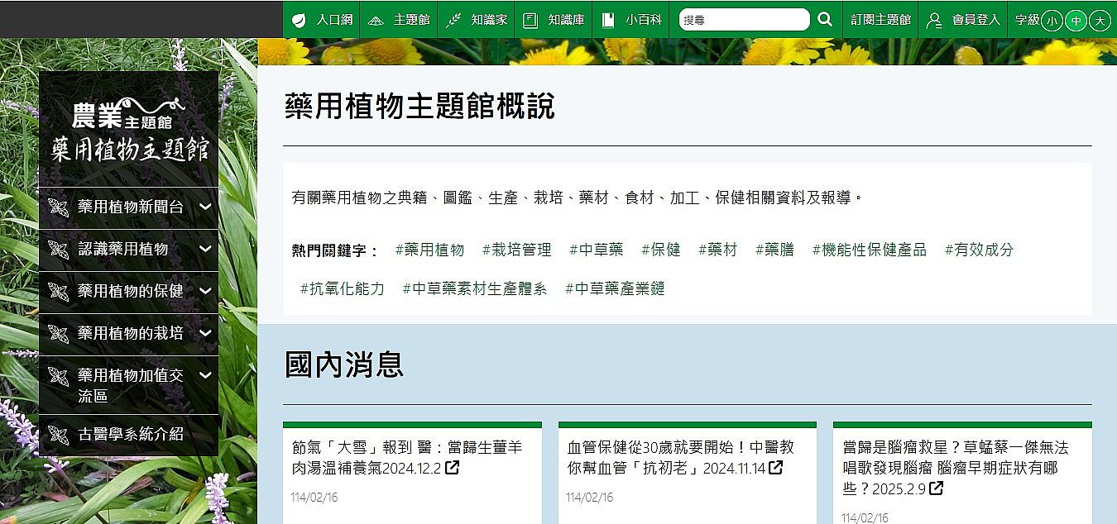Click the 知識庫 book icon
This screenshot has width=1117, height=524.
tap(530, 20)
